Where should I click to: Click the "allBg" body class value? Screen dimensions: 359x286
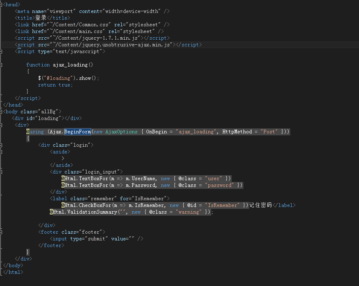tap(48, 112)
